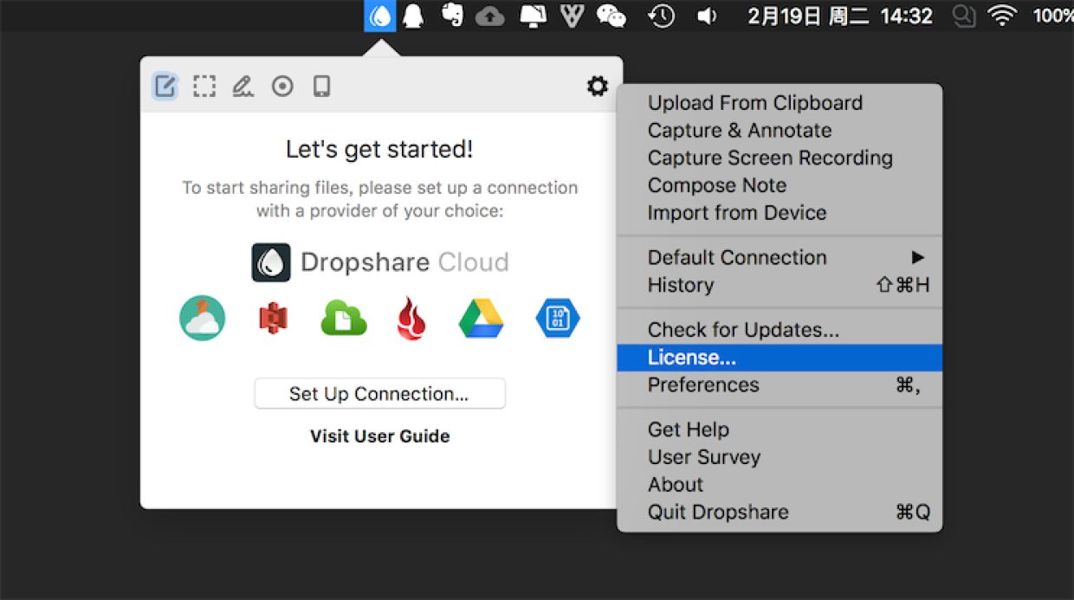Choose Compose Note menu item
1074x600 pixels.
click(x=780, y=185)
